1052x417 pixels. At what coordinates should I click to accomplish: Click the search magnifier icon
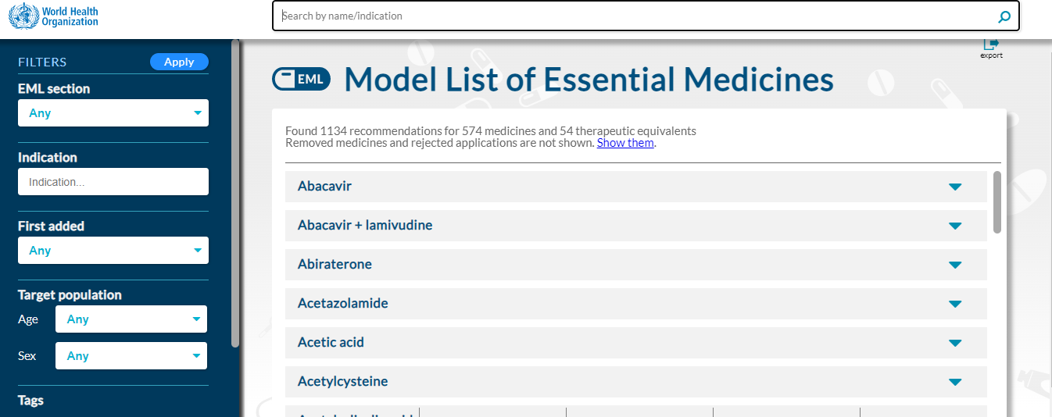click(1004, 16)
